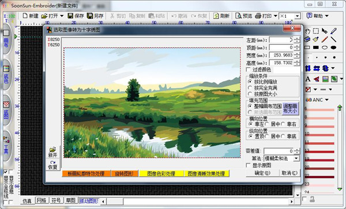Select the dashed rectangle selection tool
This screenshot has width=346, height=209.
(x=316, y=31)
